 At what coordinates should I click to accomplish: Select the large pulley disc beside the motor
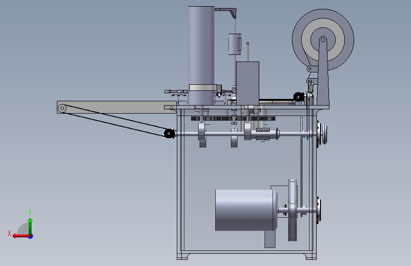click(292, 210)
